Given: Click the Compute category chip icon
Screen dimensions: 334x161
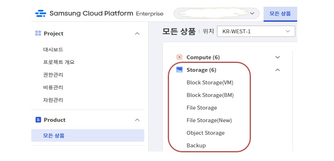Looking at the screenshot, I should coord(179,57).
